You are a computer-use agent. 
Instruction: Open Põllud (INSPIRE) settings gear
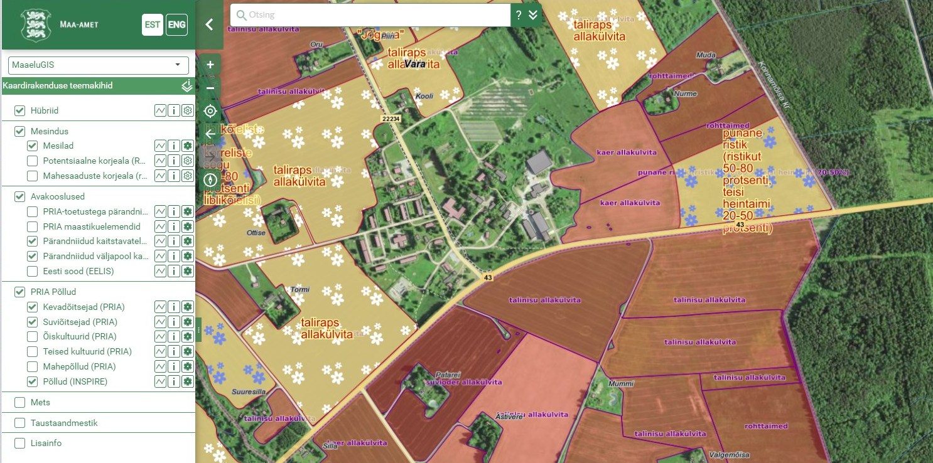(187, 381)
